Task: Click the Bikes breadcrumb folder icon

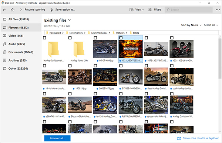Action: pos(131,33)
